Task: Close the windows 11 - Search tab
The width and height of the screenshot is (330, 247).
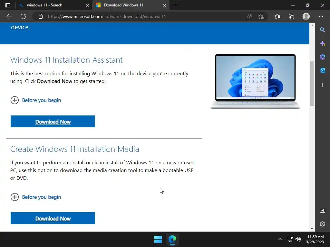Action: coord(88,5)
